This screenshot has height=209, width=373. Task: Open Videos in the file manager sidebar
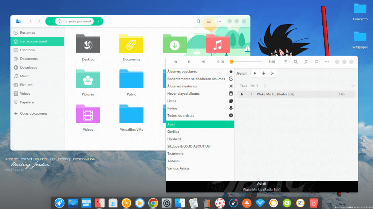click(x=38, y=93)
